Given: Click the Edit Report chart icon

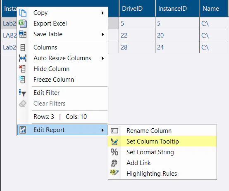Looking at the screenshot, I should (x=23, y=130).
